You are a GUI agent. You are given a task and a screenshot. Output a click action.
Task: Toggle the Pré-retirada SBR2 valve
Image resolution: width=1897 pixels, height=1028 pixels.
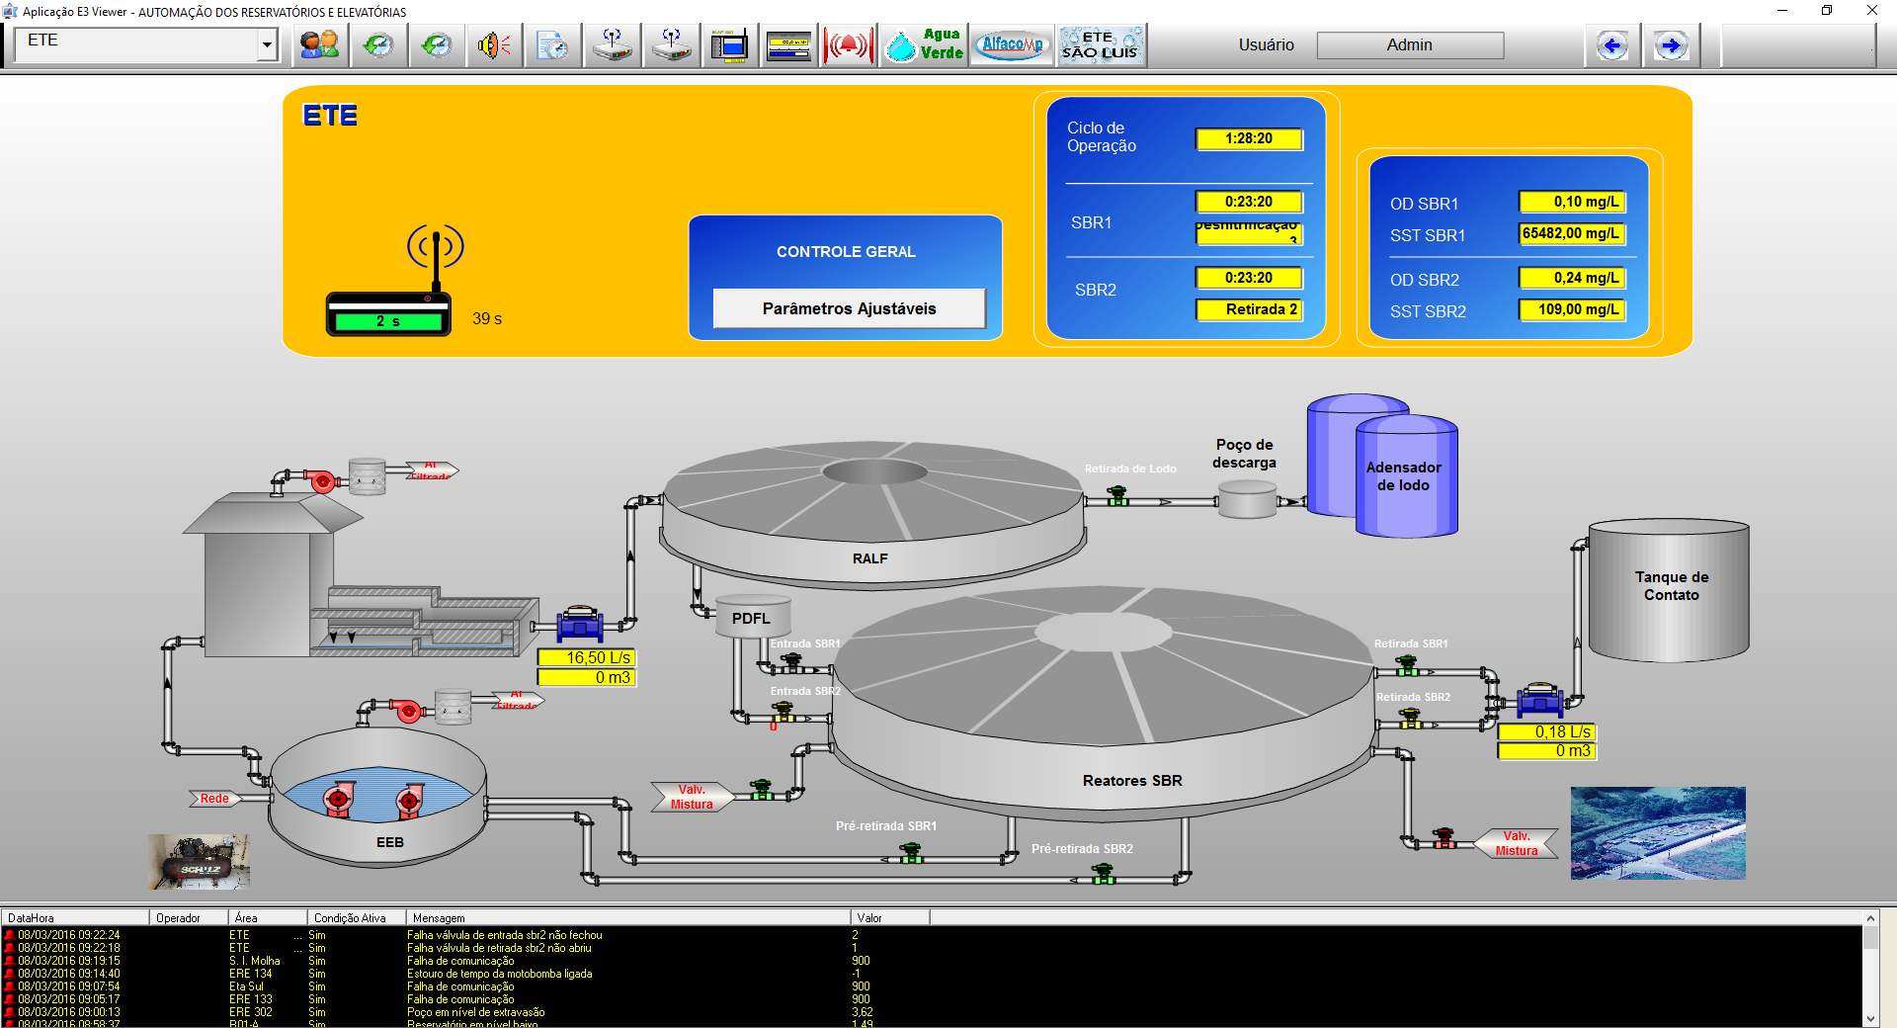[1103, 874]
